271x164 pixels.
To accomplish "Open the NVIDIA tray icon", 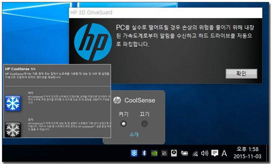I will pyautogui.click(x=154, y=153).
